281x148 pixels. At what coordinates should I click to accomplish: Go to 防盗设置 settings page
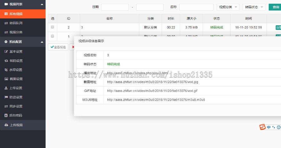click(23, 97)
